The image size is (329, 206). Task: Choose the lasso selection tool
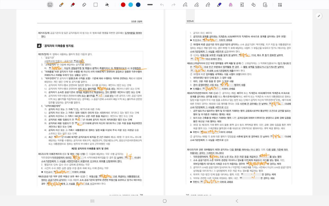click(x=96, y=4)
